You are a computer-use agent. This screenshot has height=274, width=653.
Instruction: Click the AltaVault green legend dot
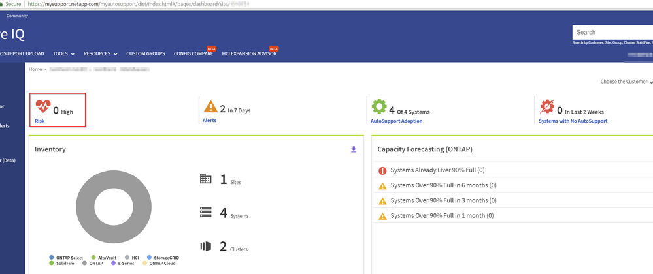pyautogui.click(x=93, y=258)
